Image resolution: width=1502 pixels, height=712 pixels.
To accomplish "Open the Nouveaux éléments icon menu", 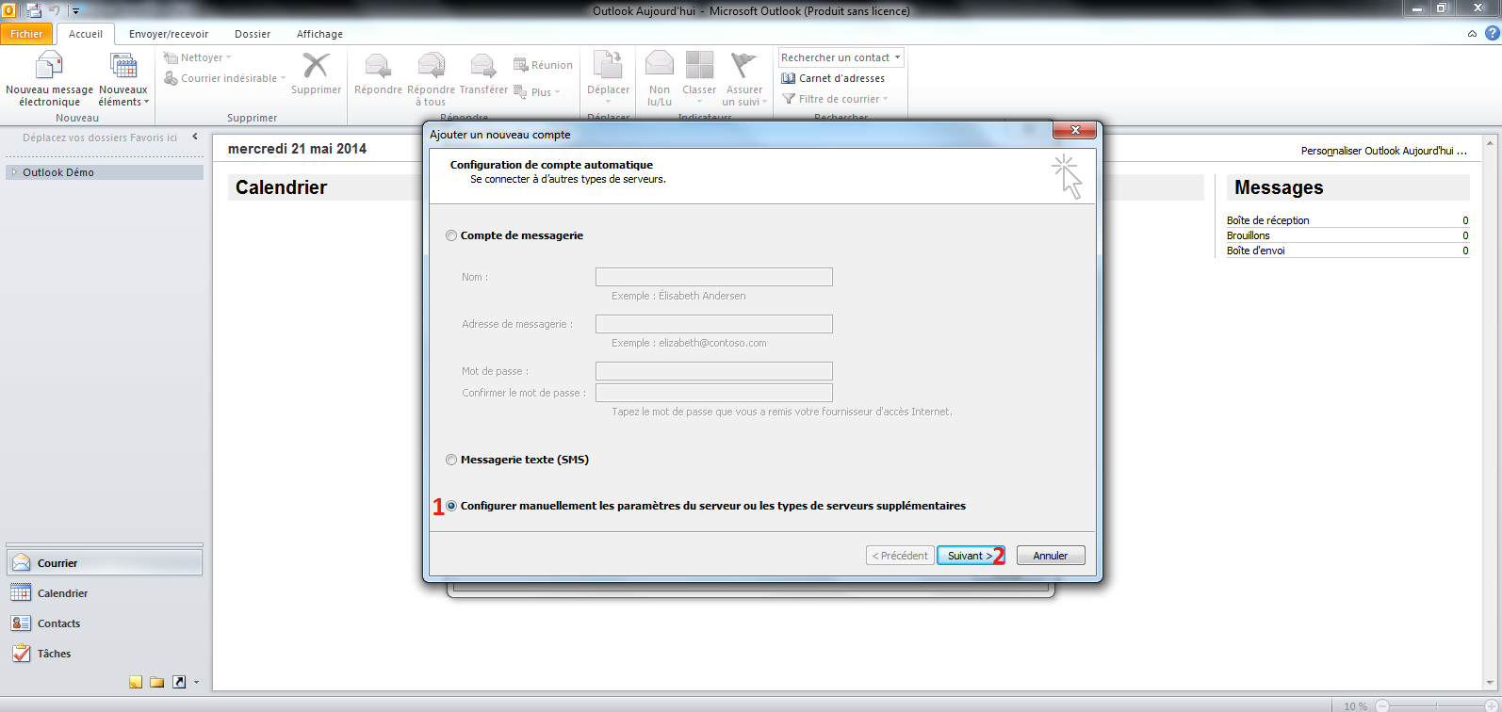I will 123,67.
